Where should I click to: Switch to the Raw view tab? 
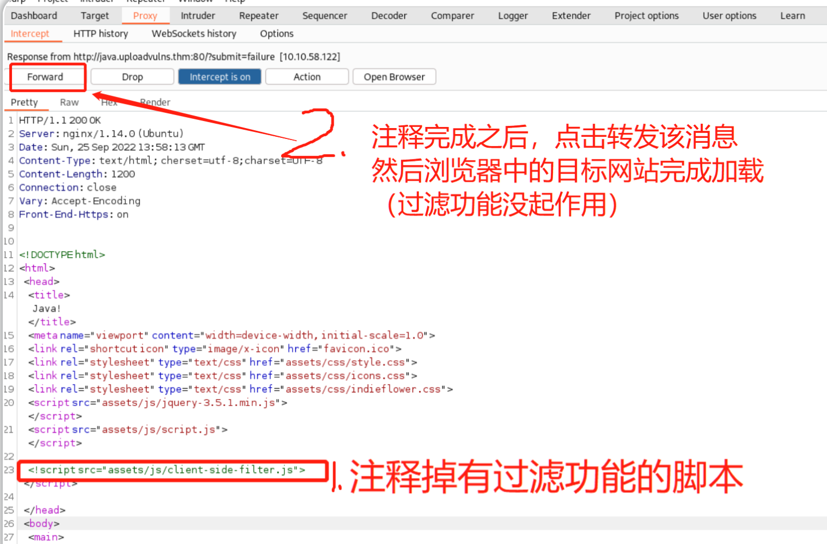pyautogui.click(x=69, y=102)
